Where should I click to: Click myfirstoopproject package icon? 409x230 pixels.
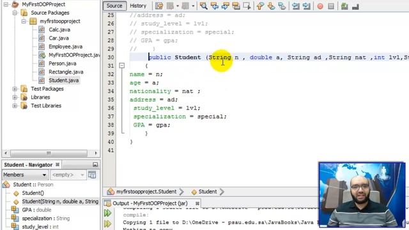point(33,21)
